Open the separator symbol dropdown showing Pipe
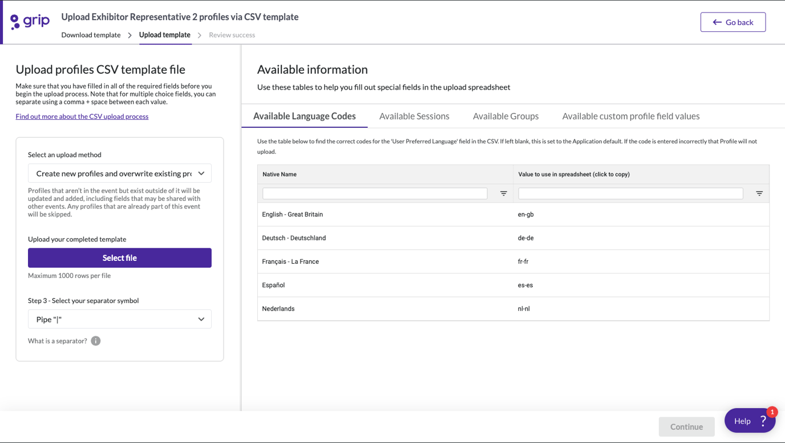This screenshot has height=443, width=785. [x=119, y=319]
